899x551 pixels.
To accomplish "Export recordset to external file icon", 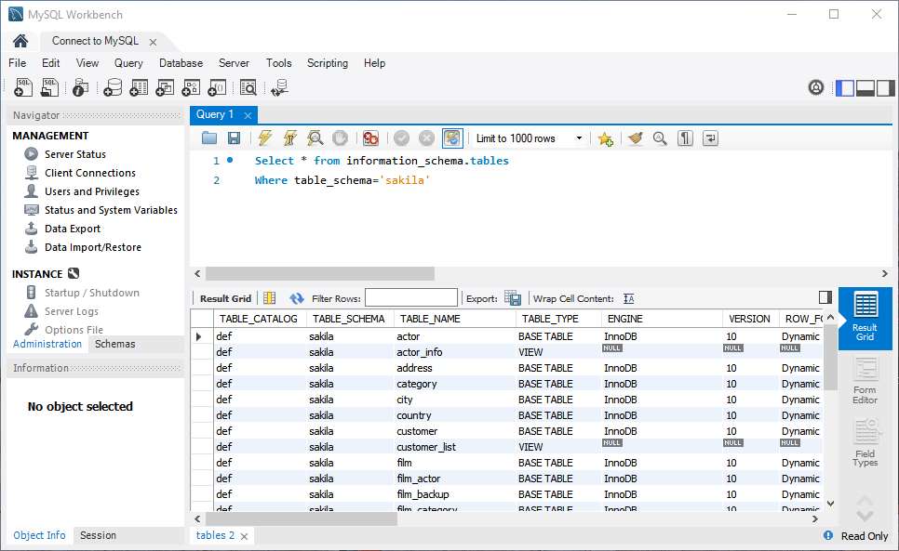I will click(x=513, y=298).
